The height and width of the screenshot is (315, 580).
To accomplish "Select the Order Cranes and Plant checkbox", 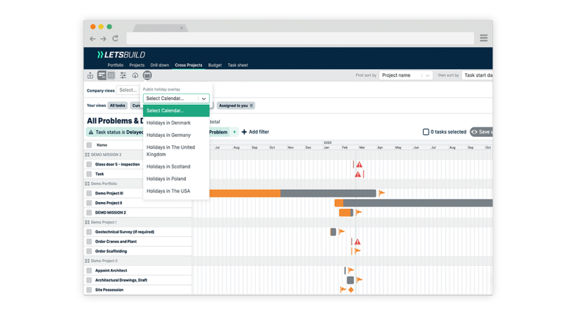I will (89, 242).
